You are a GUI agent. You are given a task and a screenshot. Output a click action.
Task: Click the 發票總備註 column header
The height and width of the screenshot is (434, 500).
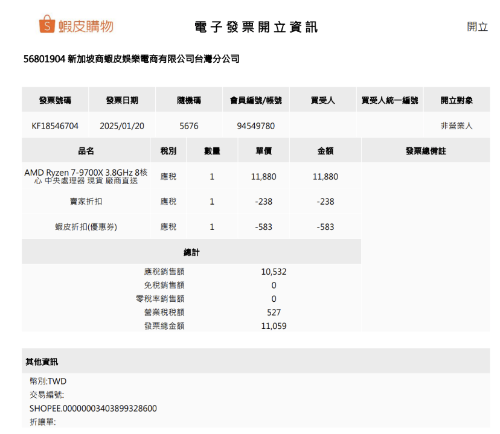426,151
